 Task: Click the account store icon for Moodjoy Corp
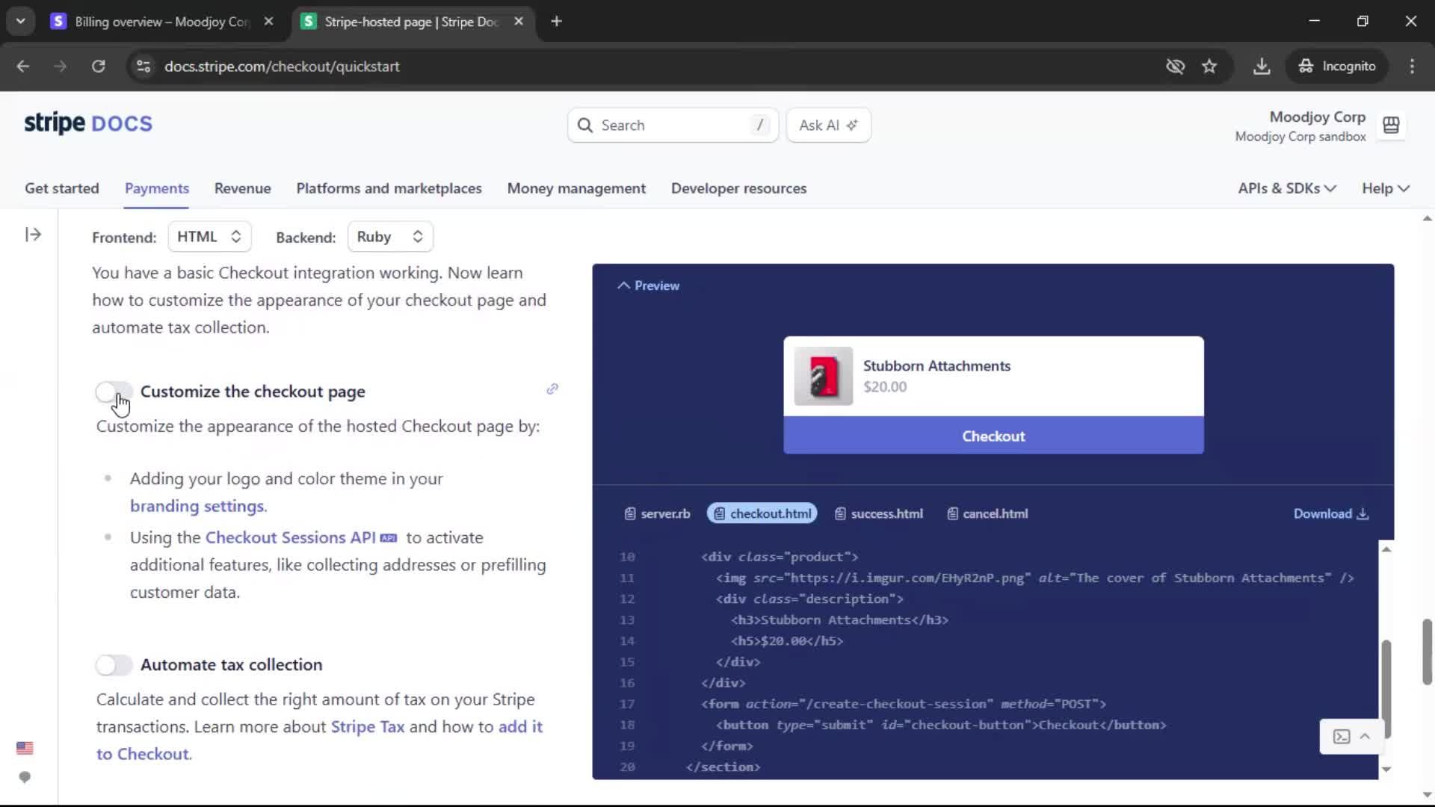coord(1391,126)
